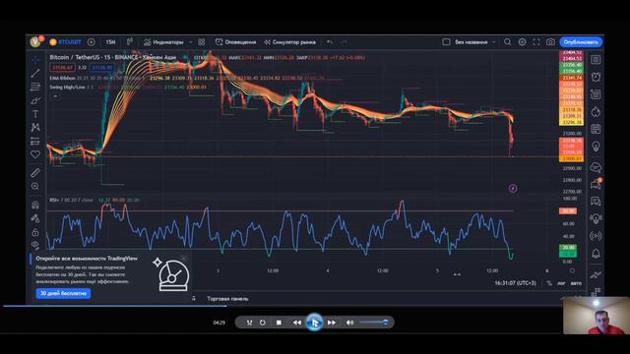Open the Торговая панель tab
Viewport: 630px width, 354px height.
tap(227, 299)
